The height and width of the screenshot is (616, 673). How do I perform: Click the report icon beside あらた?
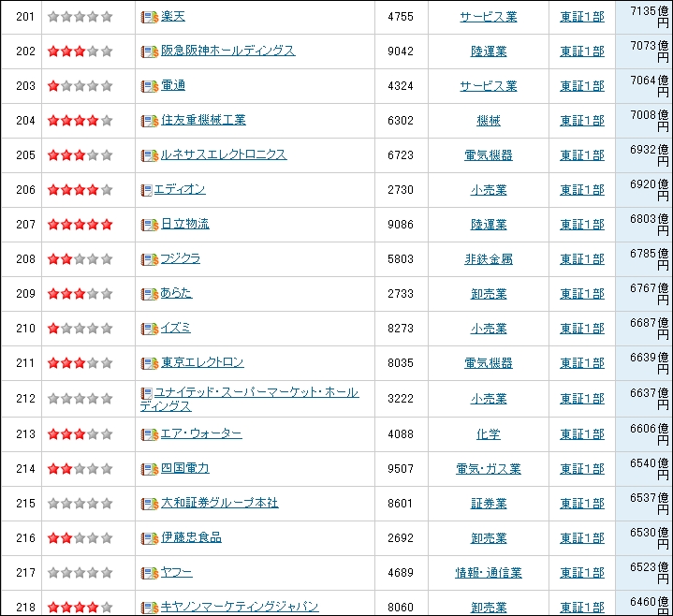click(150, 295)
